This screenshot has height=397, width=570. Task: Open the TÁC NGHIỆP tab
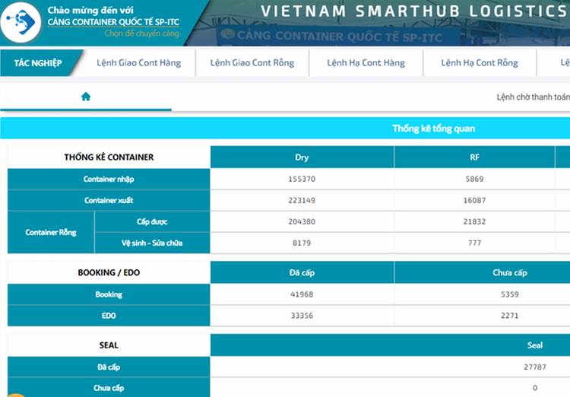click(38, 63)
